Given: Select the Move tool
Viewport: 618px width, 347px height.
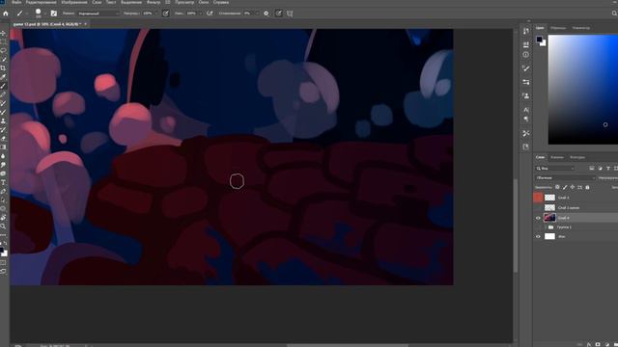Looking at the screenshot, I should pos(3,34).
